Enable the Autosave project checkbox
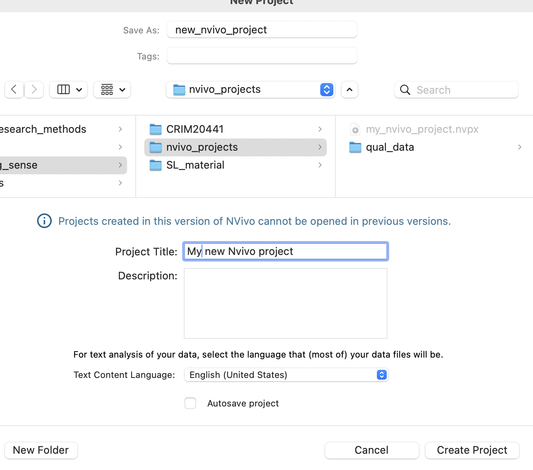533x470 pixels. [x=190, y=403]
